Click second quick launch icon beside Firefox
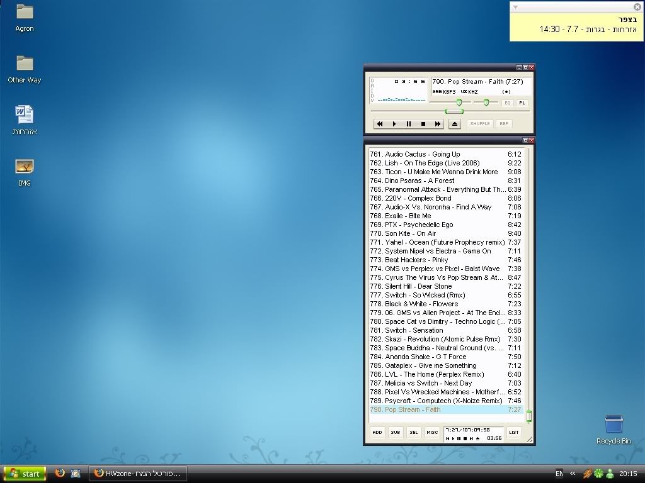This screenshot has width=645, height=483. click(x=76, y=474)
